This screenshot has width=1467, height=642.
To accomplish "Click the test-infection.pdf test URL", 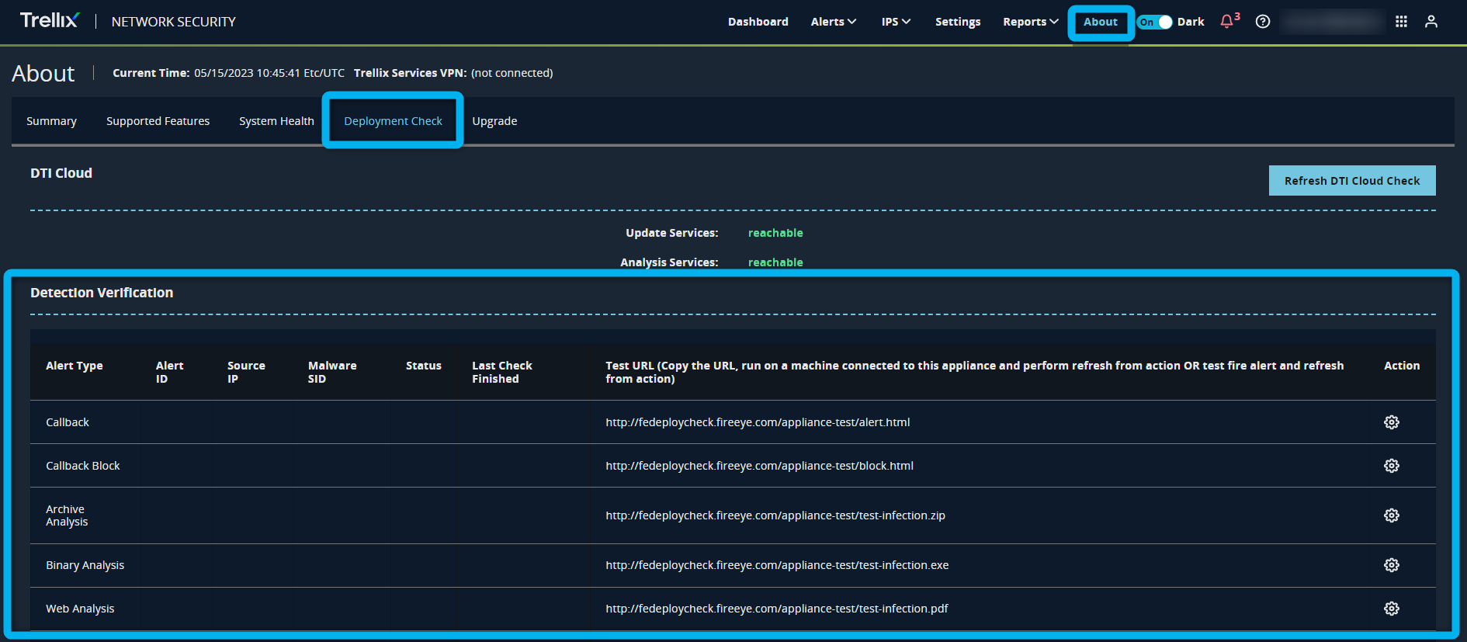I will point(777,609).
